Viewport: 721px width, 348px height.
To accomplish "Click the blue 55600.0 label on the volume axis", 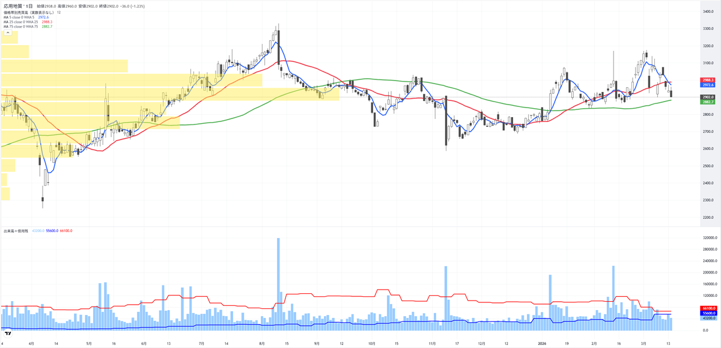I will [707, 313].
